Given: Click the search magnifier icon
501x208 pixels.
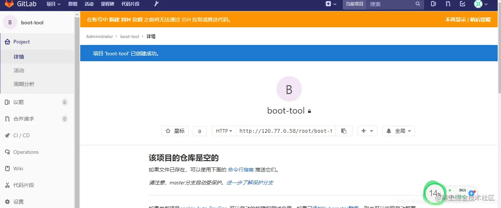Looking at the screenshot, I should (x=418, y=4).
